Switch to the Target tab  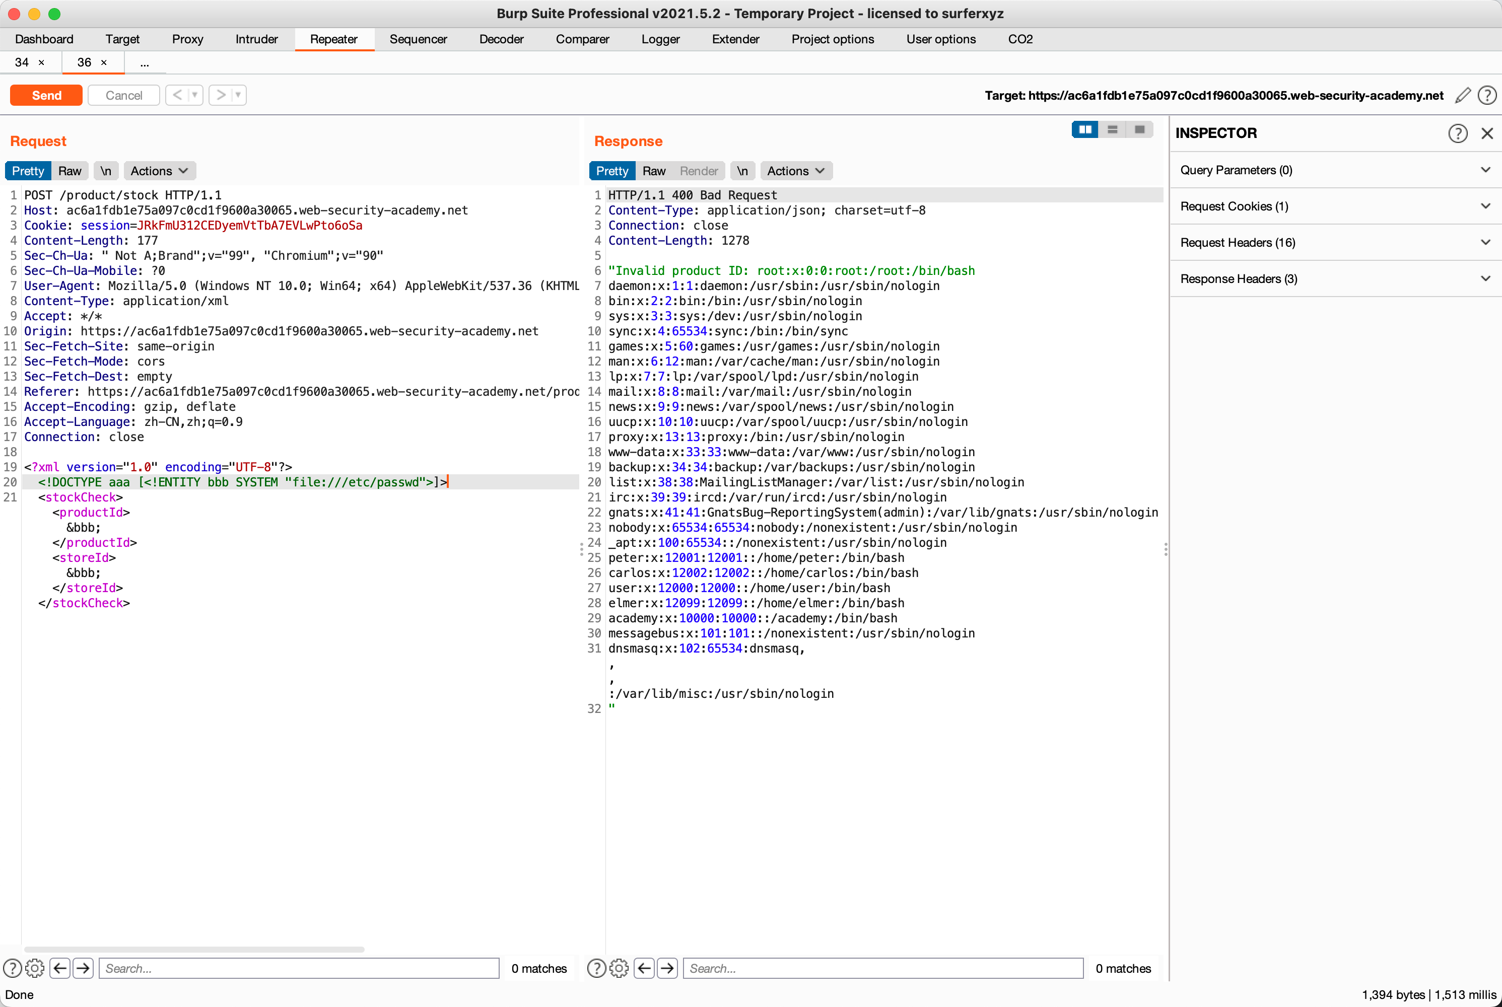[123, 39]
